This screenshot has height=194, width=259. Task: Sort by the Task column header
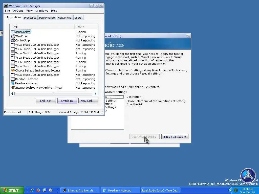tap(42, 27)
